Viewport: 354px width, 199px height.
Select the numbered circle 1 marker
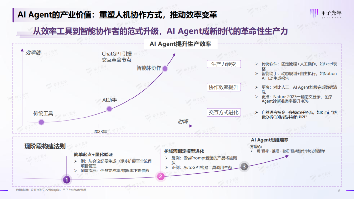66,180
